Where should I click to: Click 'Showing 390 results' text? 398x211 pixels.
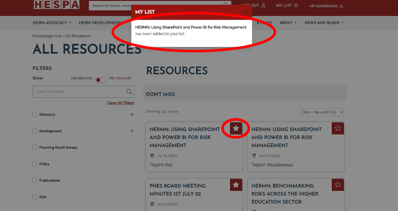point(162,111)
